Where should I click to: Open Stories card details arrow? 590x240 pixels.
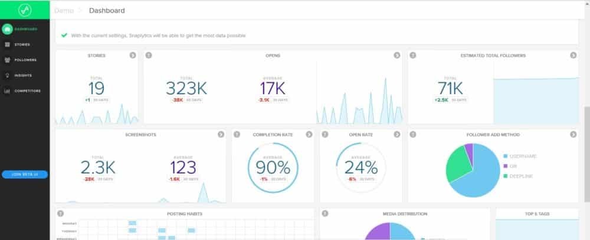[x=133, y=55]
